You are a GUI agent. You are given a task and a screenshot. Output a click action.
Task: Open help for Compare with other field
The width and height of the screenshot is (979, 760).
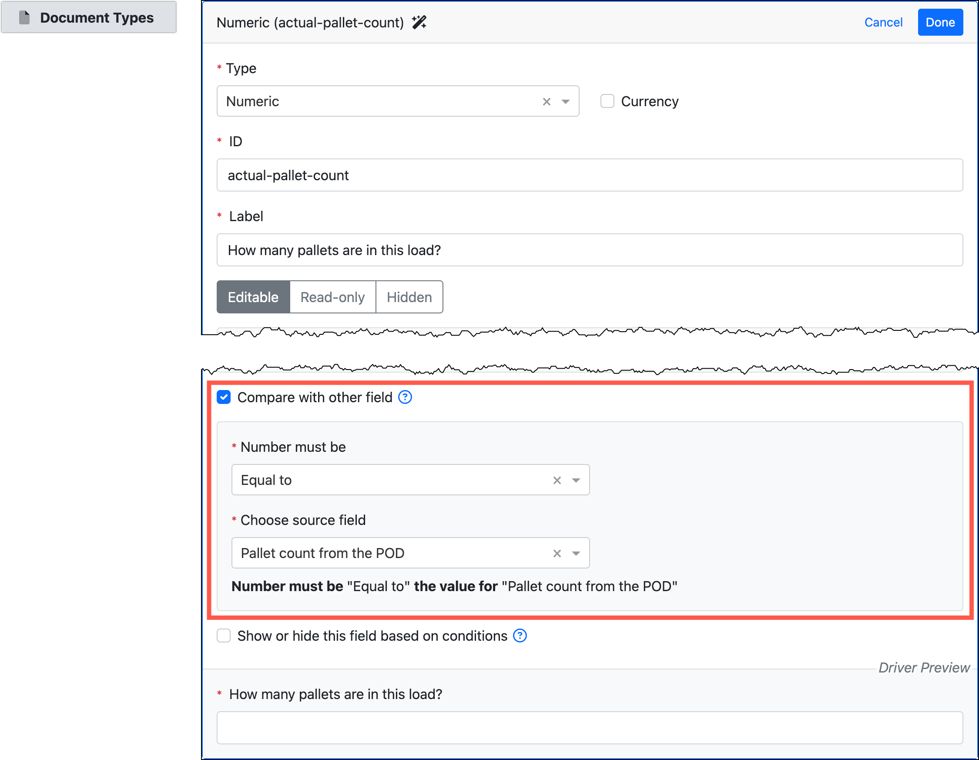coord(405,397)
